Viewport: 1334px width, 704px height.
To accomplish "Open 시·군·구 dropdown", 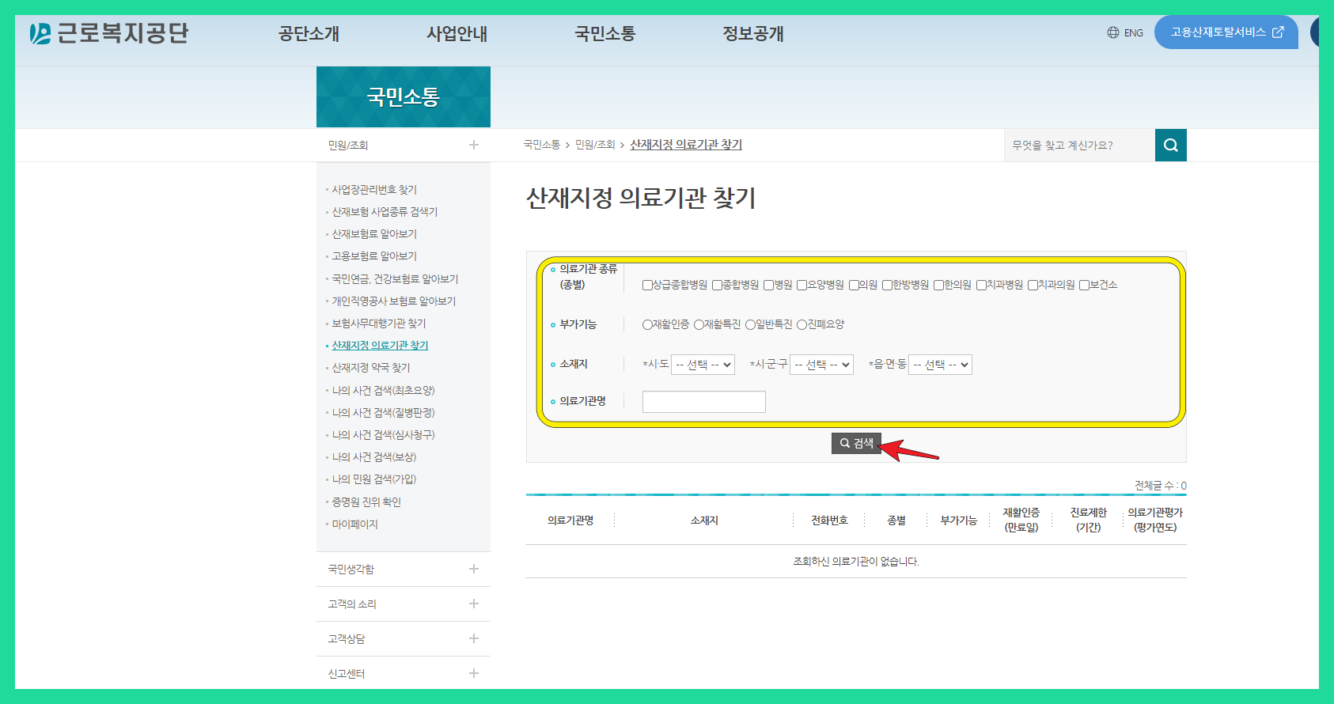I will 821,365.
